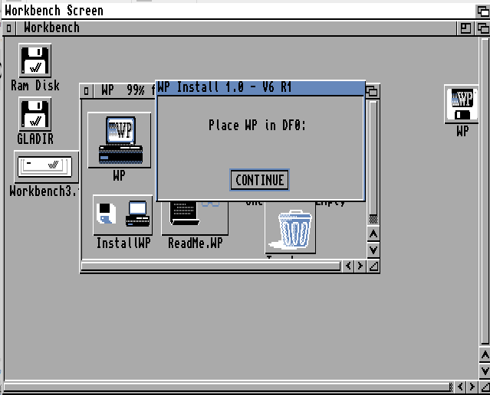Click Workbench window vertical scrollbar

click(485, 191)
